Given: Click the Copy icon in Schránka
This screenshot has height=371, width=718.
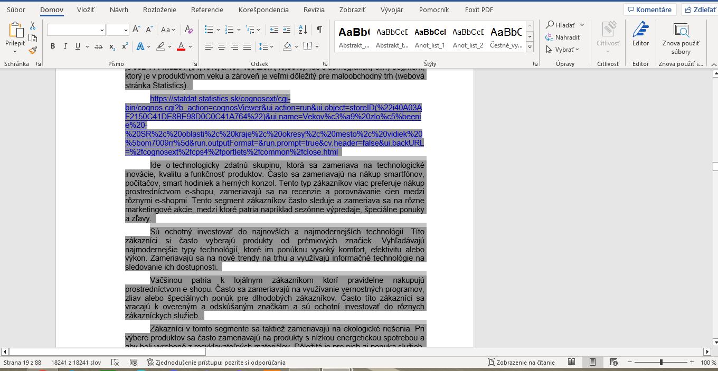Looking at the screenshot, I should (33, 38).
